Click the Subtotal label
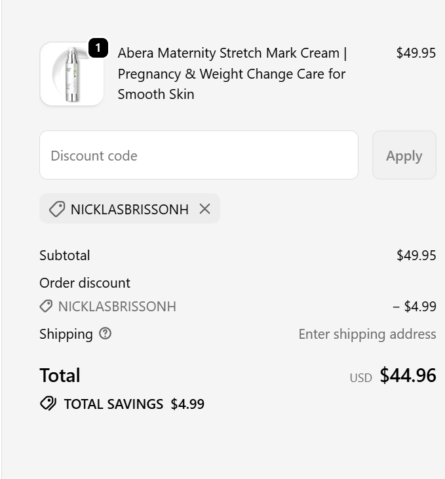The image size is (445, 479). (65, 256)
